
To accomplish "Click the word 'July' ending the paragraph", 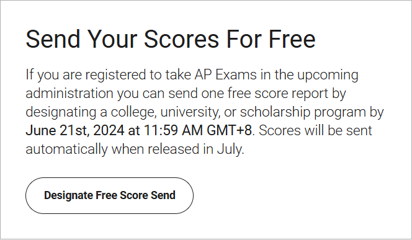I will (x=230, y=149).
